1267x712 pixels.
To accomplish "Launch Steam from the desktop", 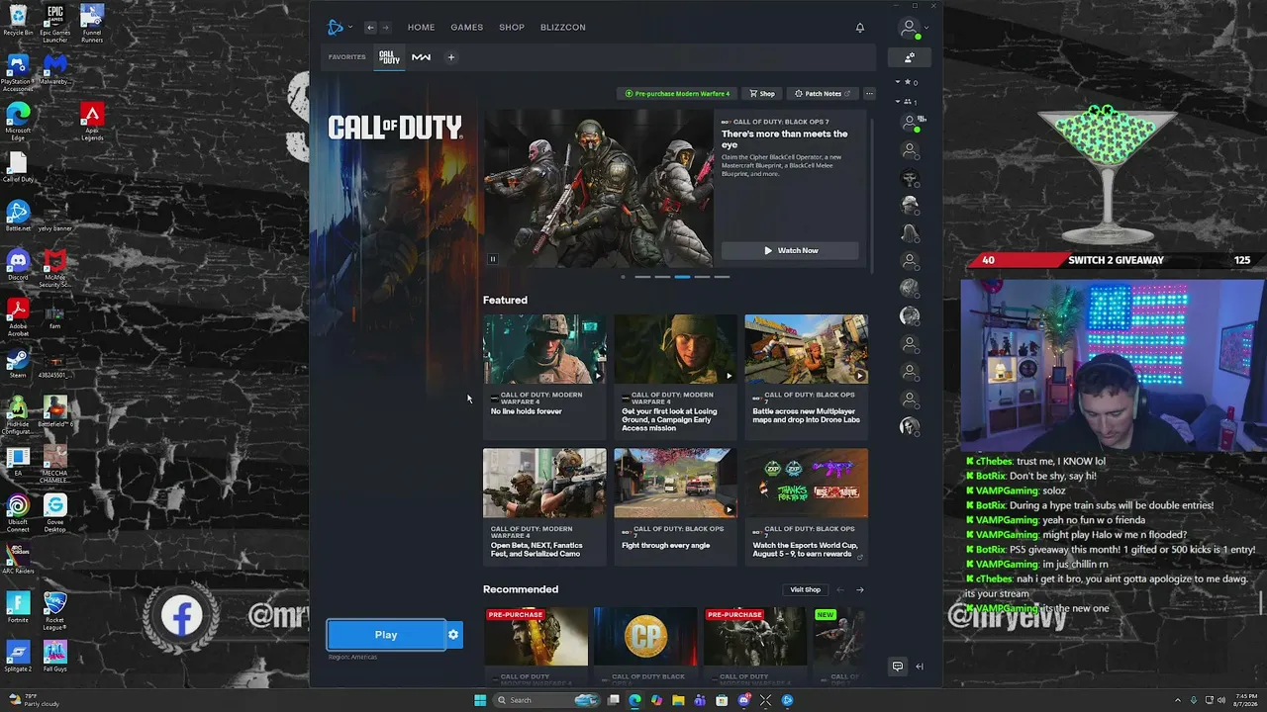I will coord(18,364).
